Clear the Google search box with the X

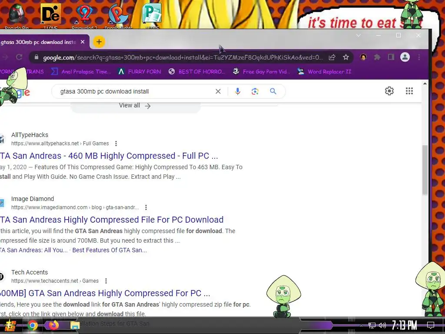(218, 91)
